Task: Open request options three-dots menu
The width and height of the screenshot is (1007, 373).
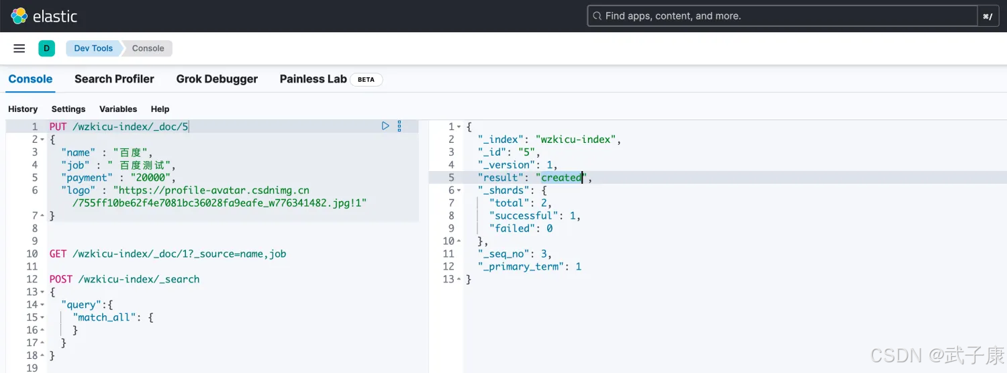Action: [x=399, y=125]
